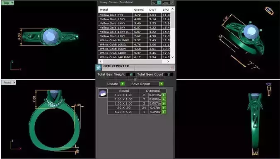Click the Top viewport label

6,3
